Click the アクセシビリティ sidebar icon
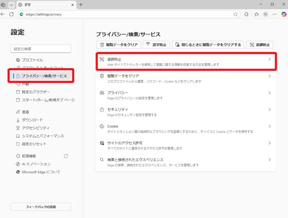Viewport: 288px width, 218px height. [18, 128]
